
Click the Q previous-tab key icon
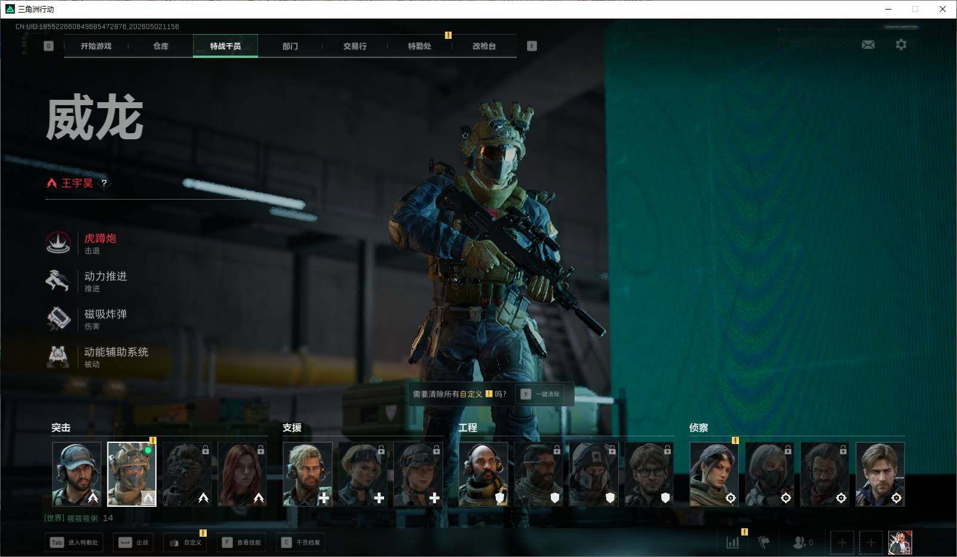[48, 46]
